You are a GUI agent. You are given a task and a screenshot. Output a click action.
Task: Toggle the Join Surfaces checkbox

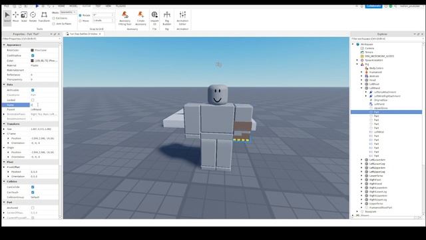click(53, 24)
